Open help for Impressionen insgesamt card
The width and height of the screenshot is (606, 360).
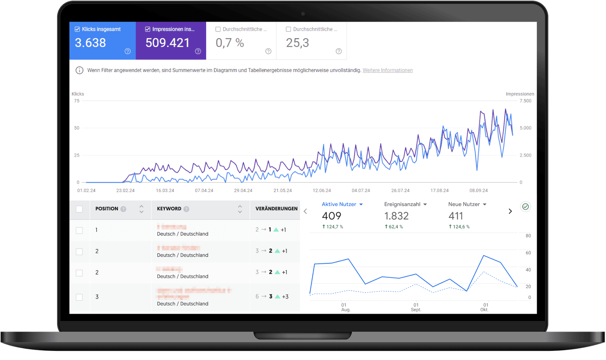tap(198, 51)
